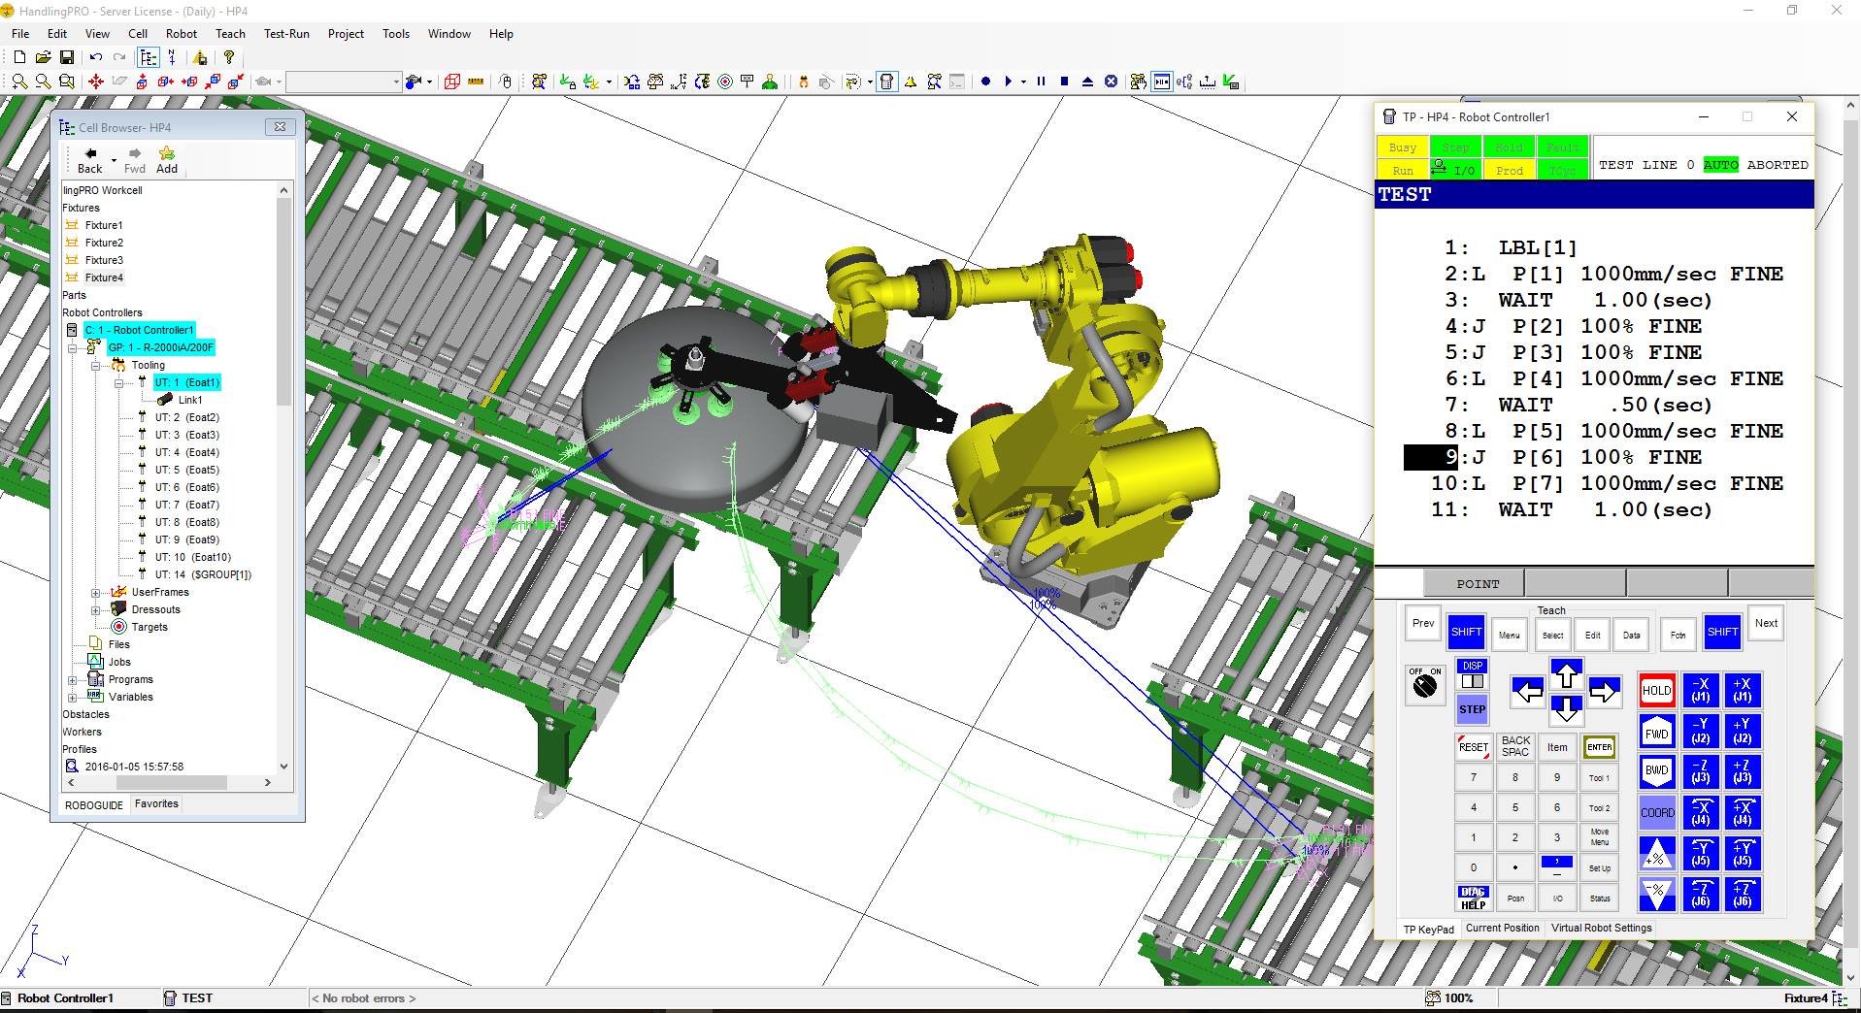Screen dimensions: 1861x1013
Task: Expand the Programs tree node
Action: click(x=72, y=680)
